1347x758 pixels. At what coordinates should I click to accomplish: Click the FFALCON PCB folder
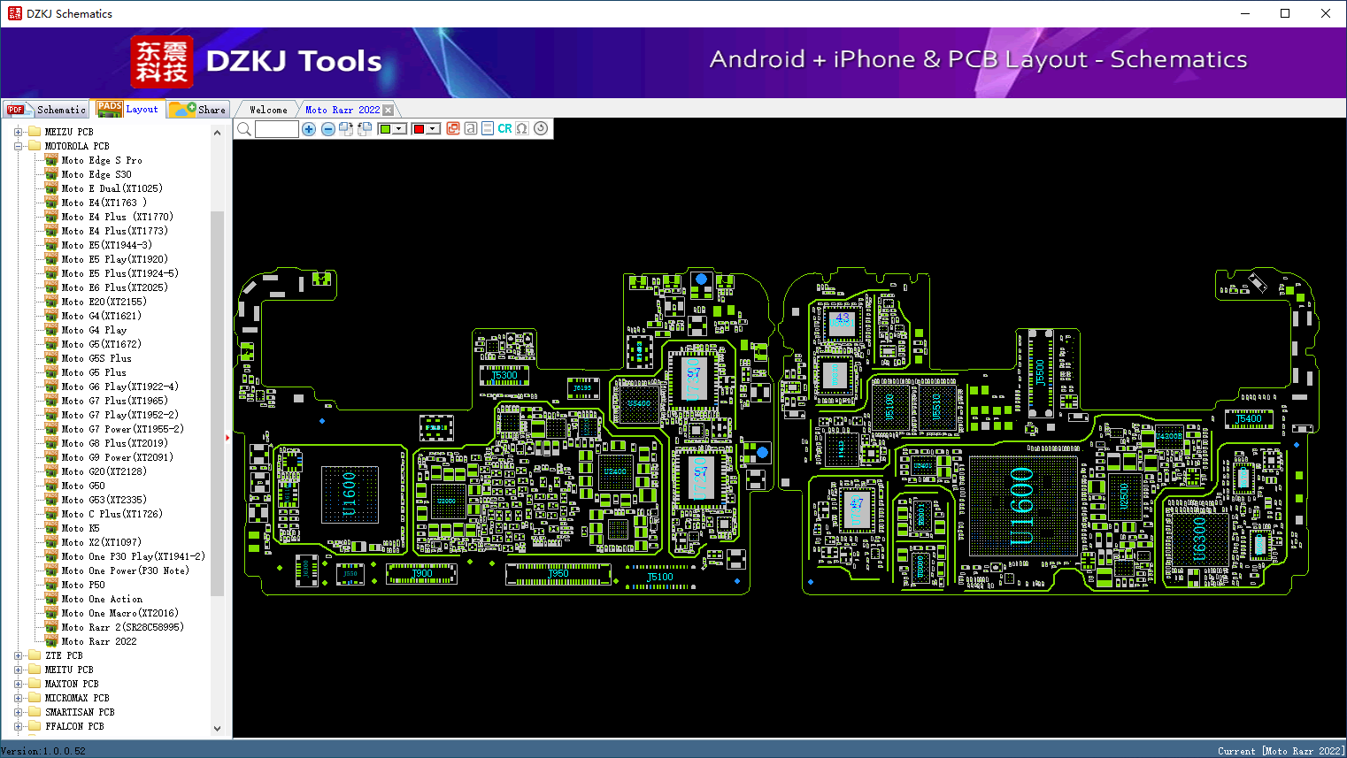(x=74, y=726)
